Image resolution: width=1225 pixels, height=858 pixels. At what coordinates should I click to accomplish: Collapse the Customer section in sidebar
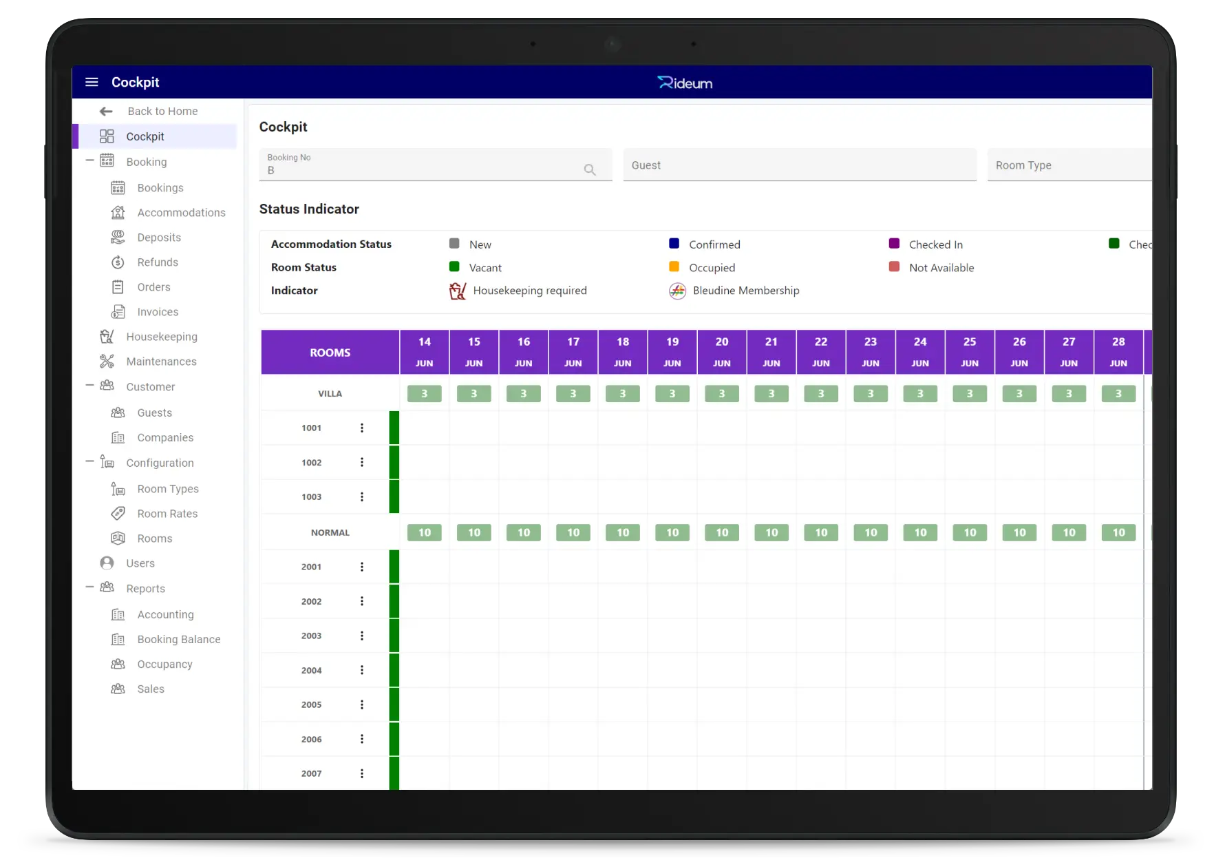click(89, 386)
